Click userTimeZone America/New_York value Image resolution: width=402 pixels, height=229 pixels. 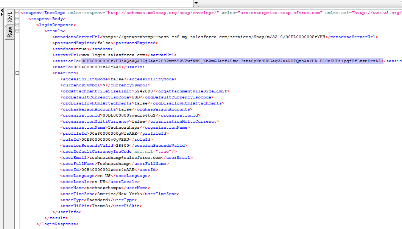pos(118,194)
